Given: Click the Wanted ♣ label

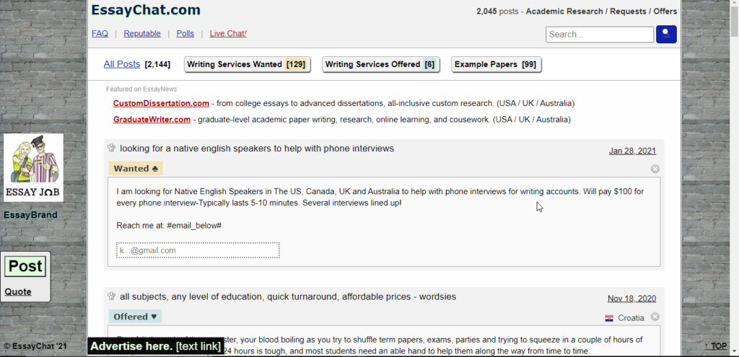Looking at the screenshot, I should tap(136, 168).
